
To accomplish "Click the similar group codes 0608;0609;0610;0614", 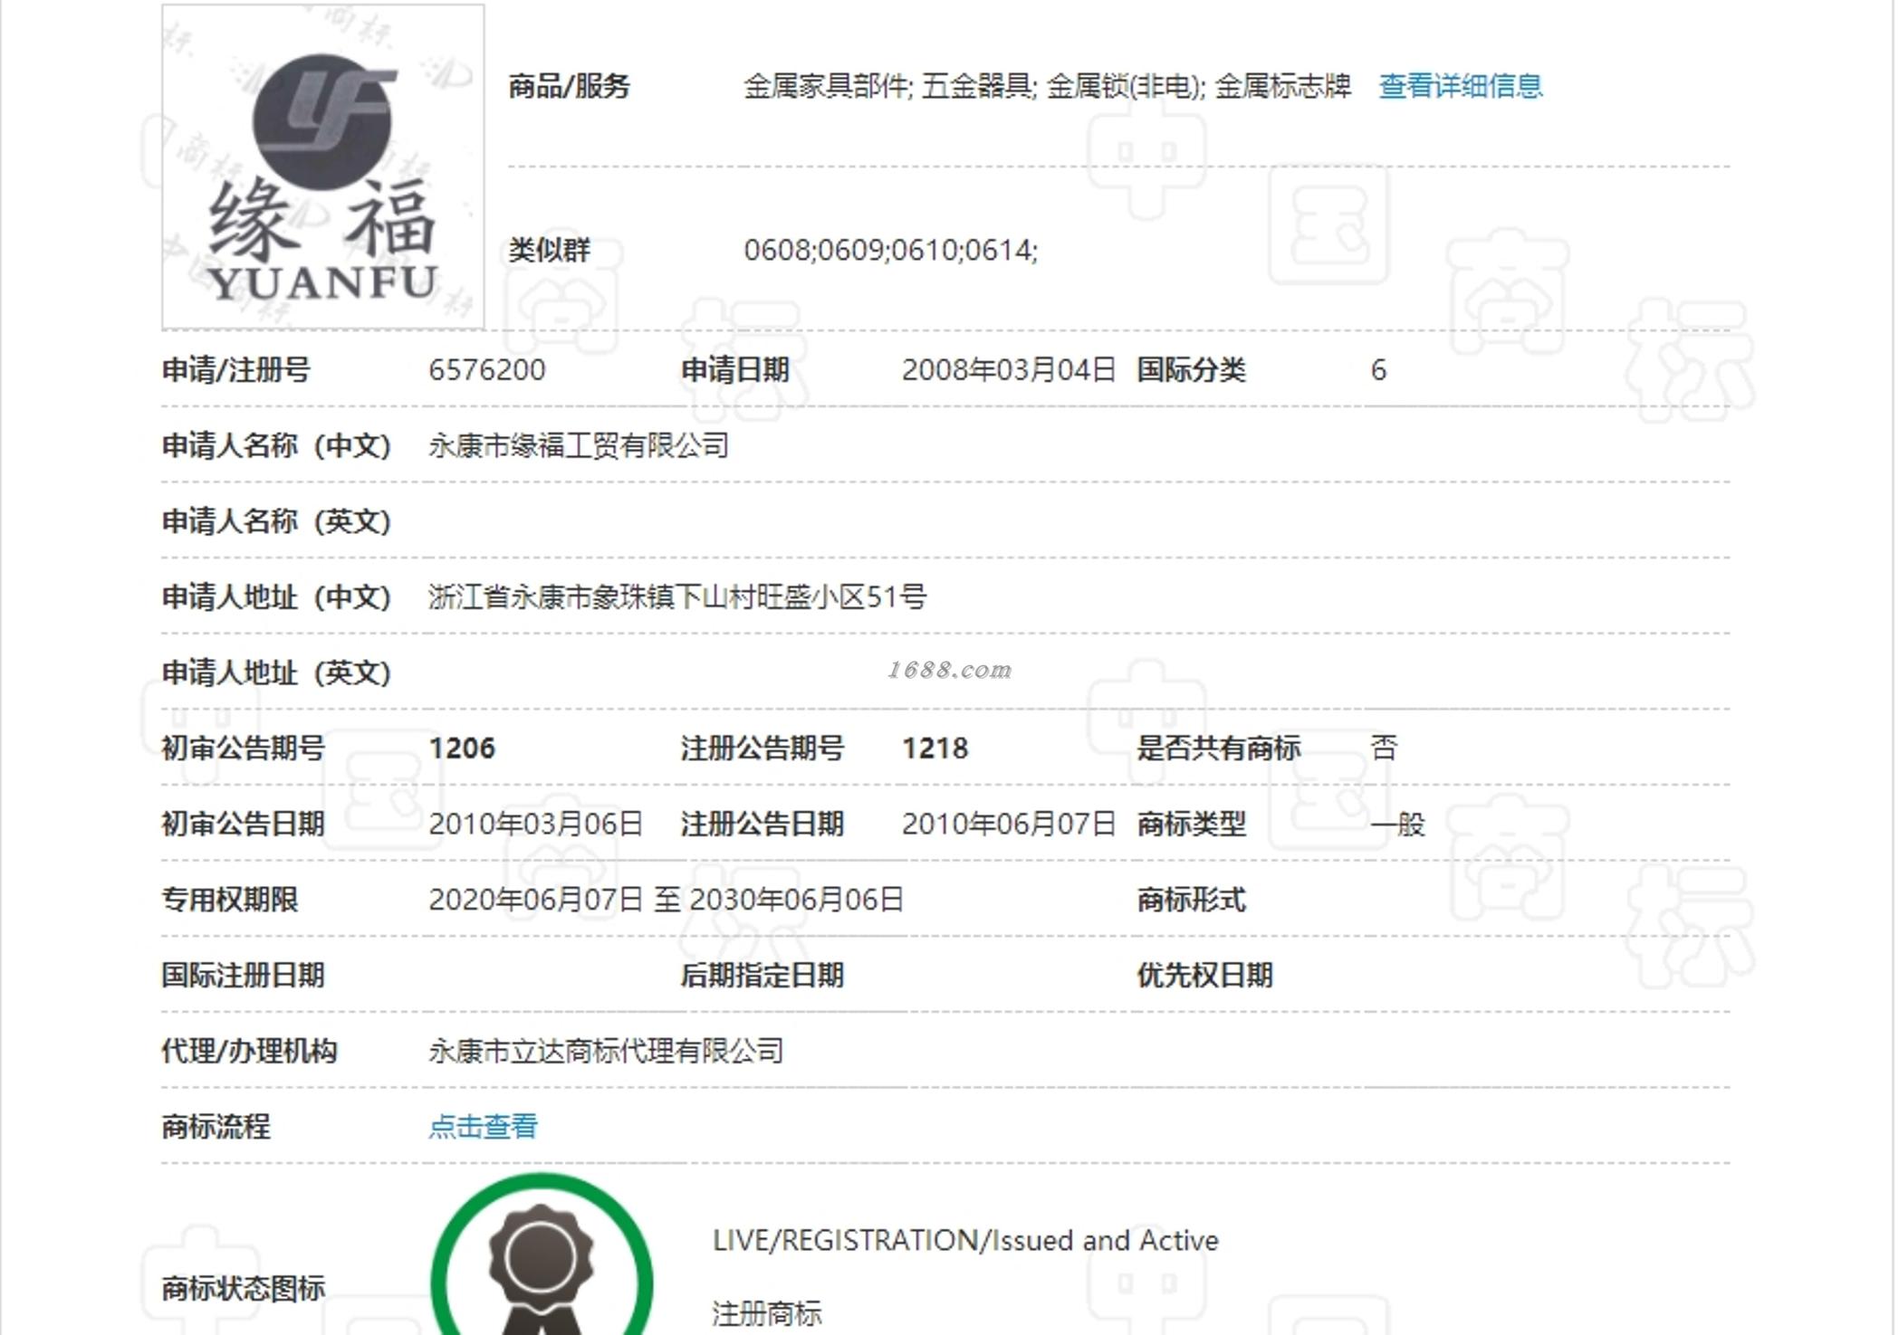I will click(890, 250).
